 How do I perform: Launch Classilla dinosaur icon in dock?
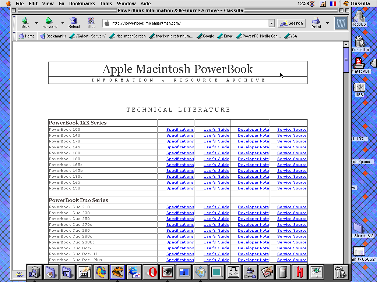click(x=117, y=272)
